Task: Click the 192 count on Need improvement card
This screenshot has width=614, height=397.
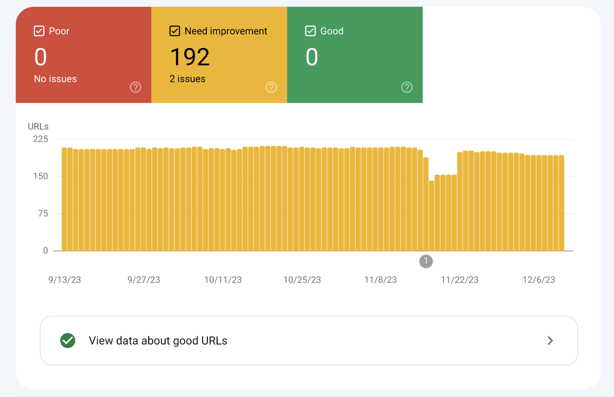Action: 190,57
